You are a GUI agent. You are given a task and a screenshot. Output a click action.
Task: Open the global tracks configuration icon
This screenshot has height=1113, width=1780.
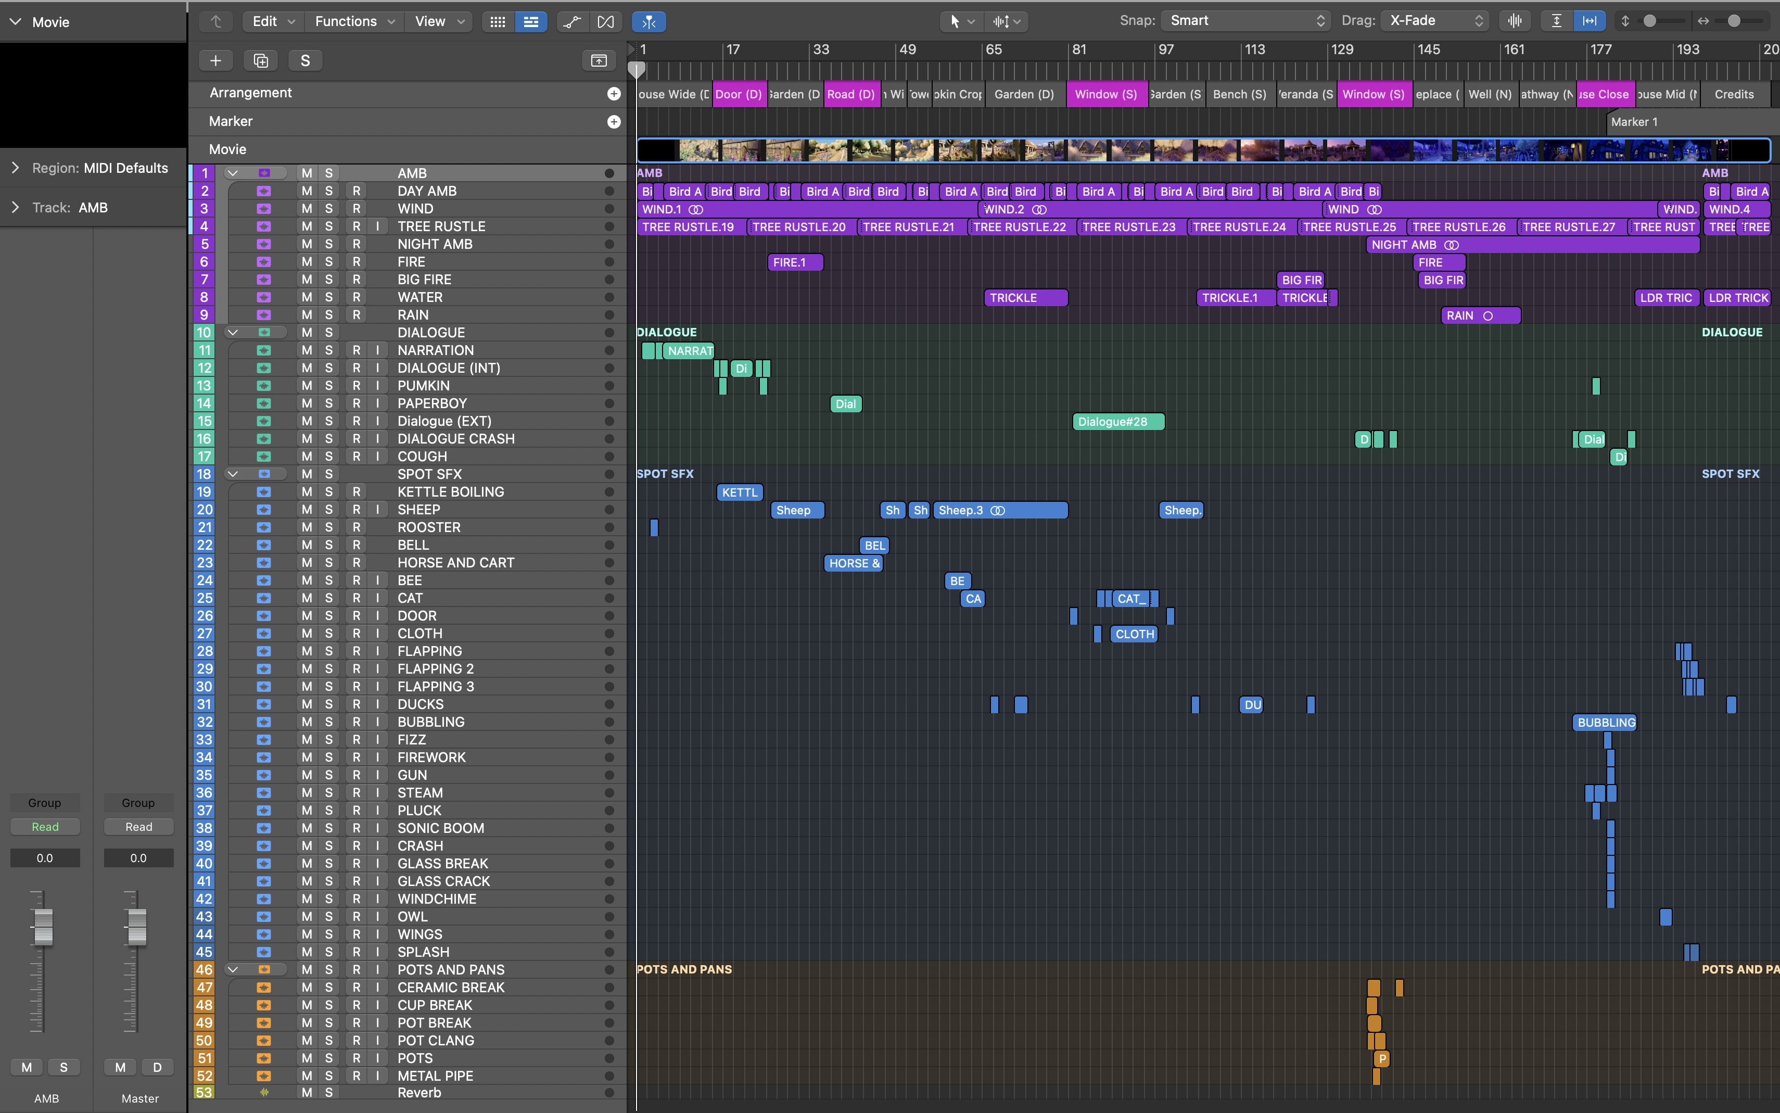tap(598, 60)
